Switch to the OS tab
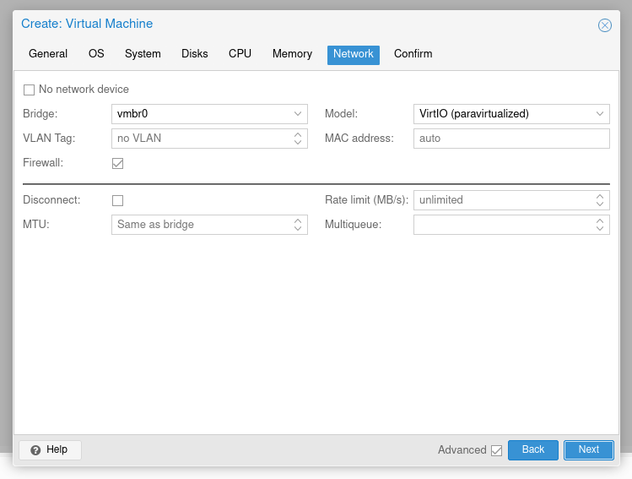This screenshot has height=479, width=632. click(x=96, y=54)
